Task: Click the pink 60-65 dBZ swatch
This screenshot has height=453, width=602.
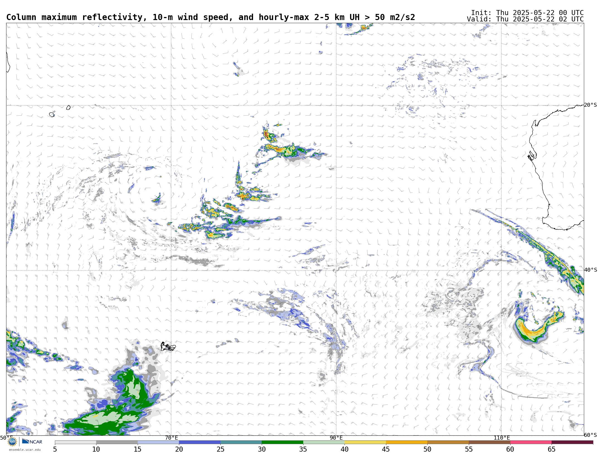Action: point(531,442)
